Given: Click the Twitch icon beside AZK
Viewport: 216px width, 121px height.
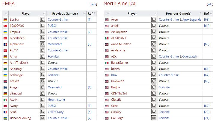Looking at the screenshot, I should coord(154,56).
